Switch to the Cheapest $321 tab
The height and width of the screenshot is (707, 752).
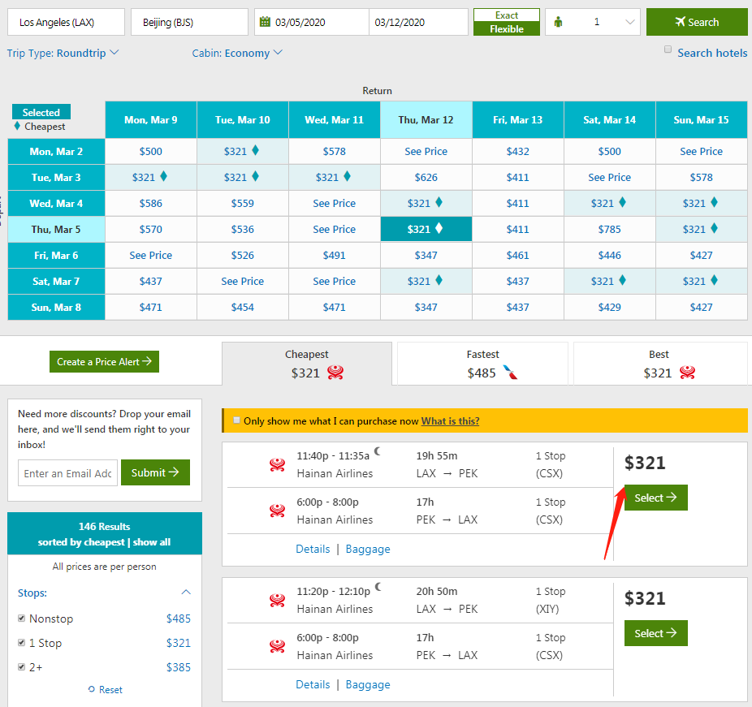307,364
